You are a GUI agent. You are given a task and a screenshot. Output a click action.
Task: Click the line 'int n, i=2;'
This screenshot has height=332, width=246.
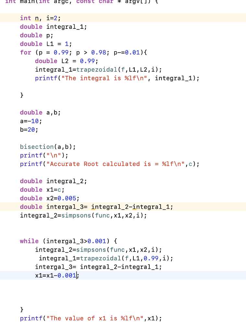tap(40, 18)
